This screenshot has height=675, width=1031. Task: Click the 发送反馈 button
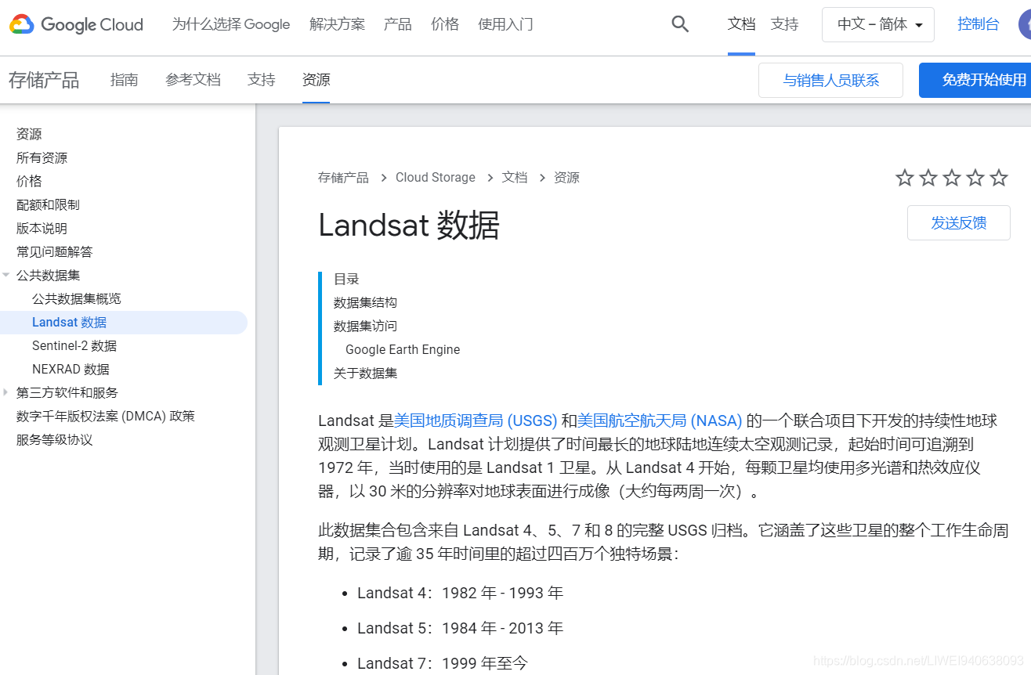coord(958,222)
